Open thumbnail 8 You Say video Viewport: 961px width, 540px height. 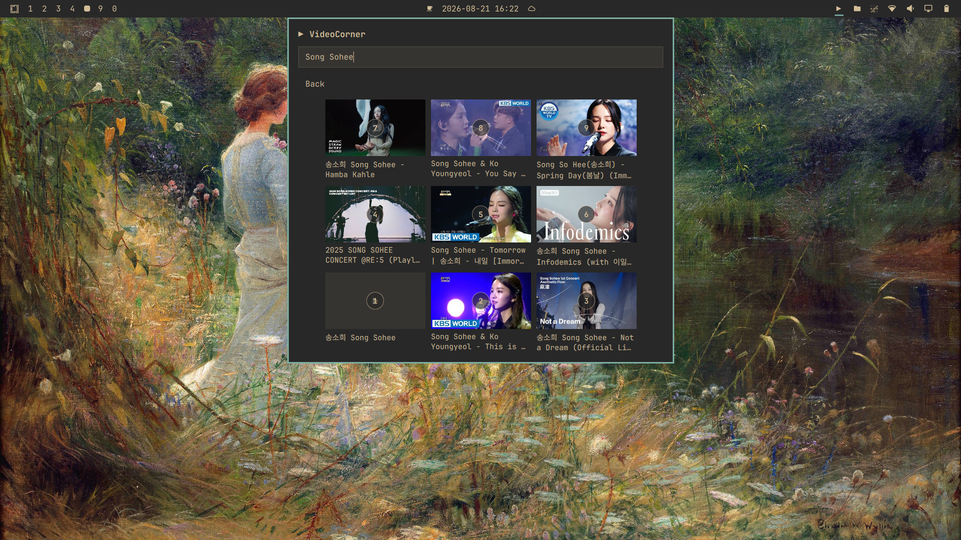click(481, 127)
